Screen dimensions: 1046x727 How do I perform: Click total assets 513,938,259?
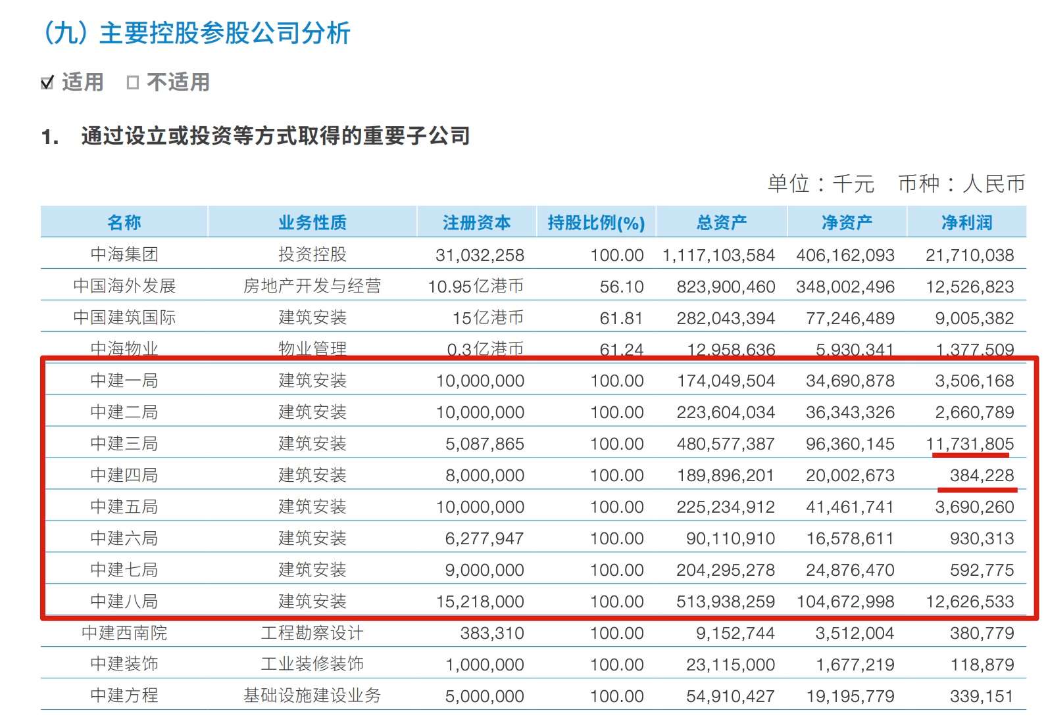point(726,602)
